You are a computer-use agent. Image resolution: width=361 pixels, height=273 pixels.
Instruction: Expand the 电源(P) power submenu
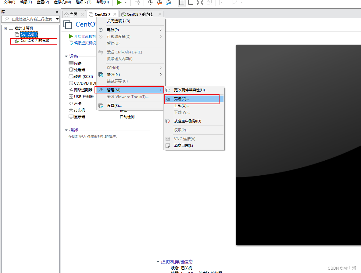click(x=130, y=30)
